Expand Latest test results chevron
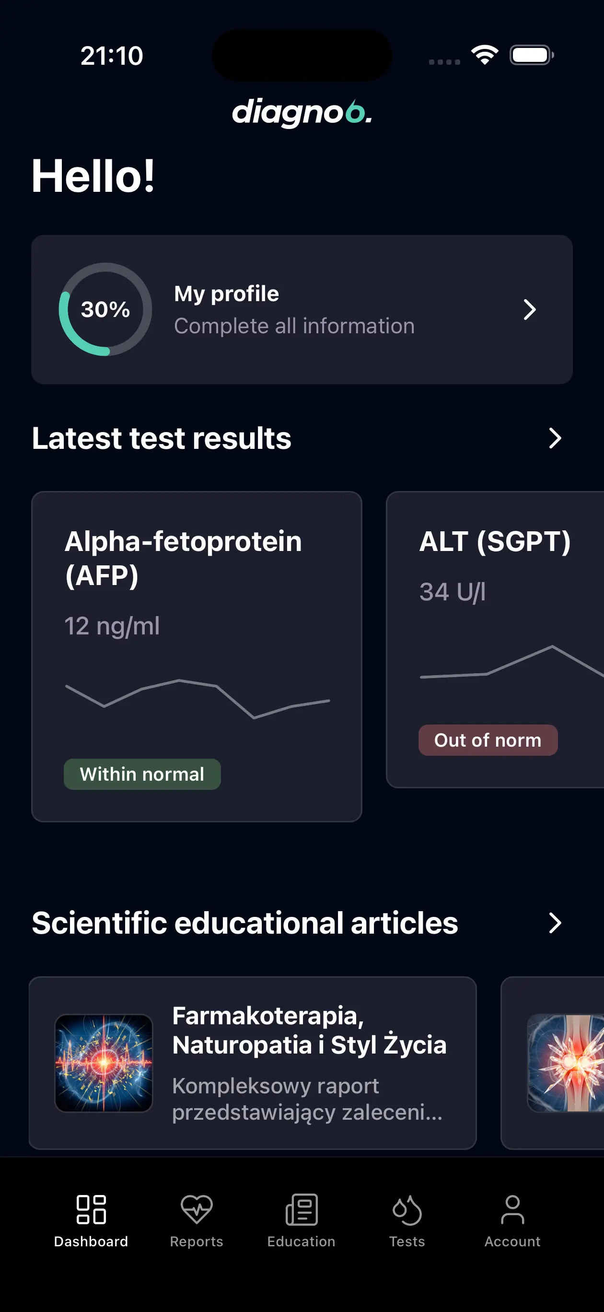Viewport: 604px width, 1312px height. (555, 438)
